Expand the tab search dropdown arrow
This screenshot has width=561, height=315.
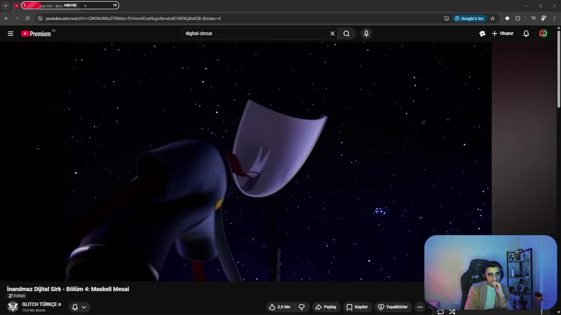tap(6, 6)
